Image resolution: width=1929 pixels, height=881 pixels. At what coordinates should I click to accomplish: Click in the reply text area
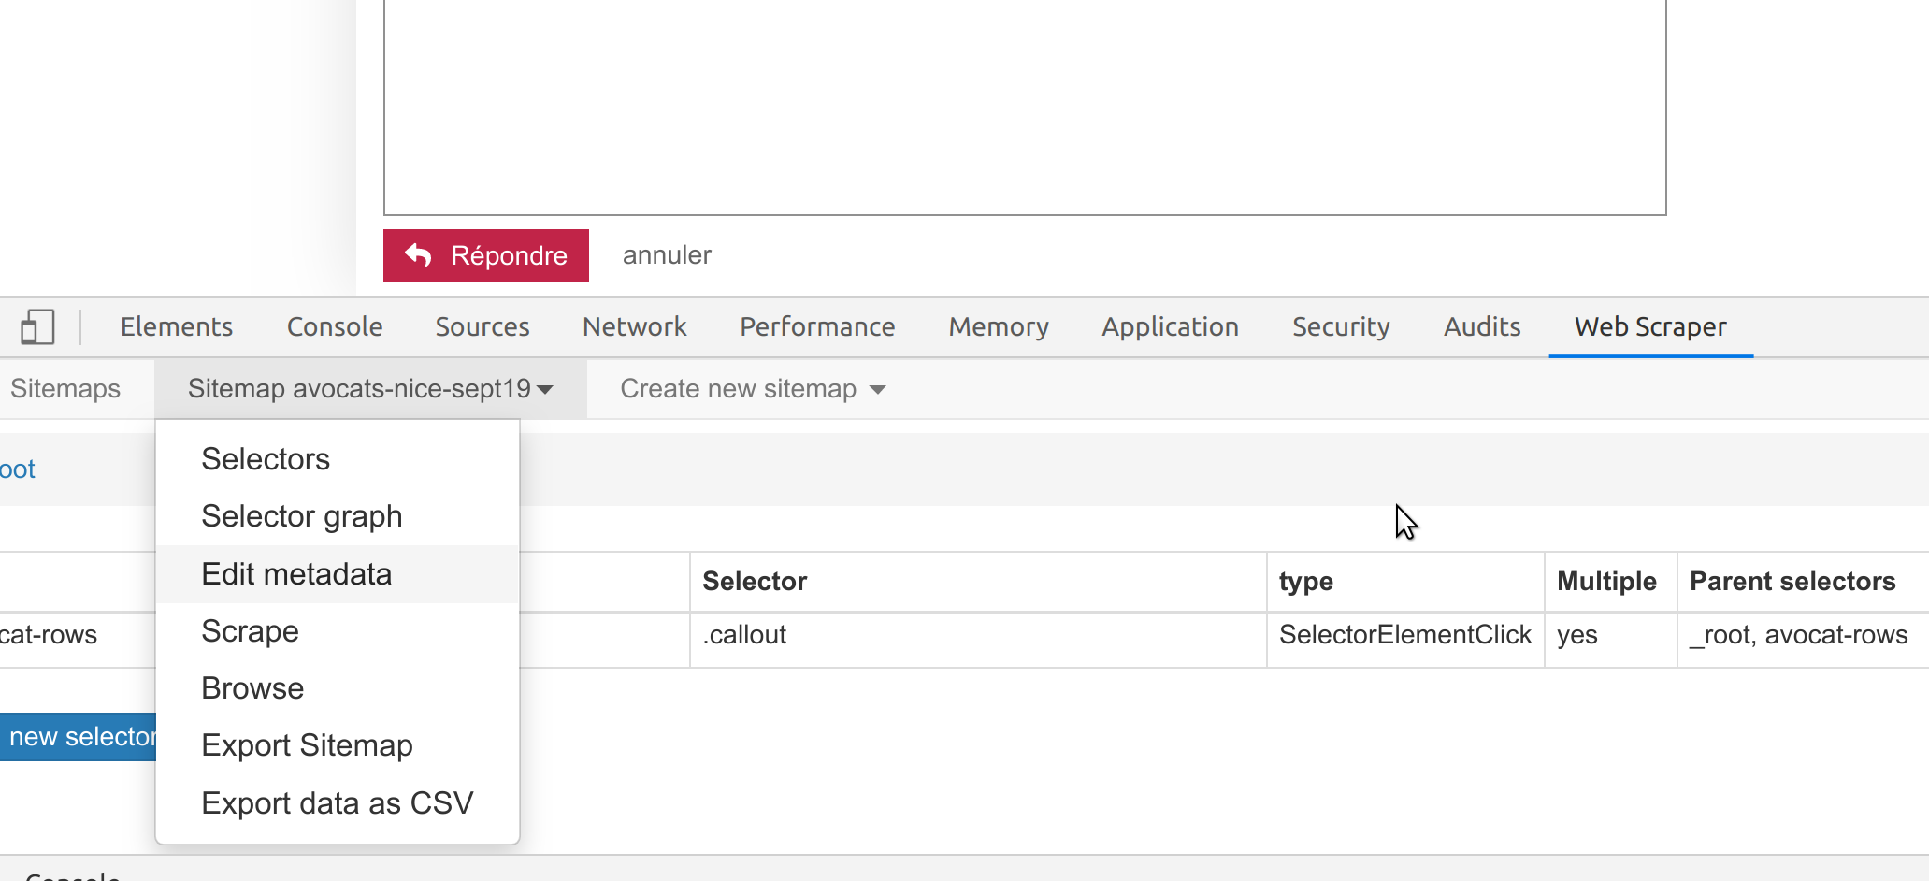click(x=1024, y=108)
